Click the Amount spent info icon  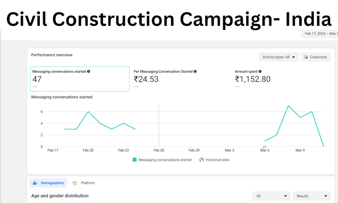(x=260, y=71)
